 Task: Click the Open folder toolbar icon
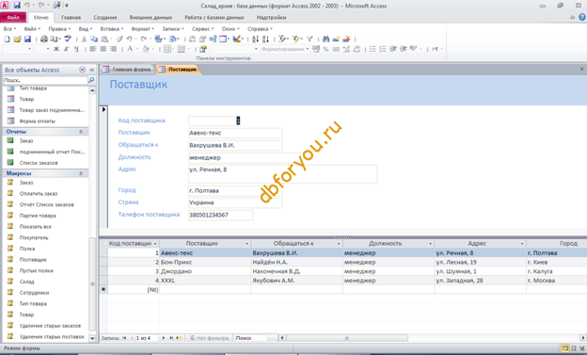17,39
